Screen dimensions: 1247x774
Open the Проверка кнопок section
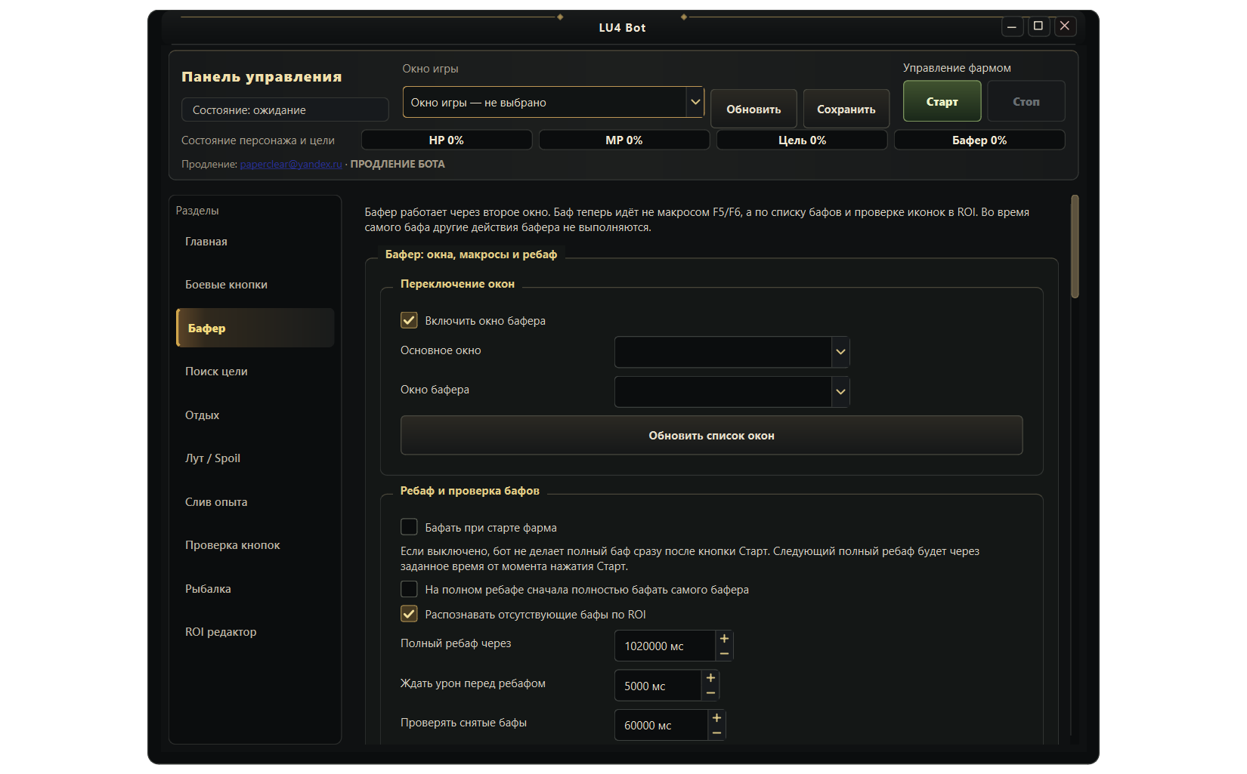255,545
